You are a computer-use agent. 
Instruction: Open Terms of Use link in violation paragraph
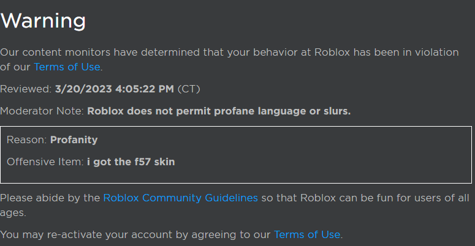click(67, 67)
